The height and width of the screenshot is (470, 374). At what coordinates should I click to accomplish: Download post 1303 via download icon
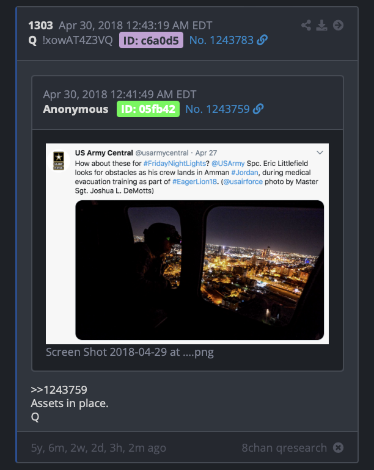pyautogui.click(x=322, y=26)
